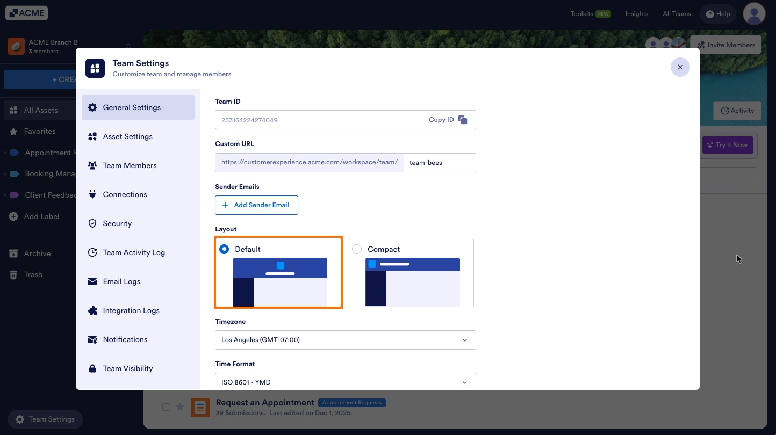The image size is (776, 435).
Task: Click Add Sender Email button
Action: 256,205
